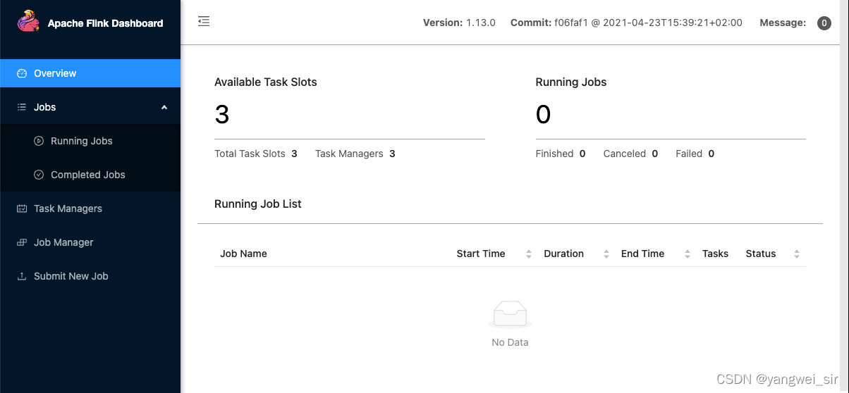The width and height of the screenshot is (849, 393).
Task: Open the Completed Jobs page
Action: pos(90,175)
